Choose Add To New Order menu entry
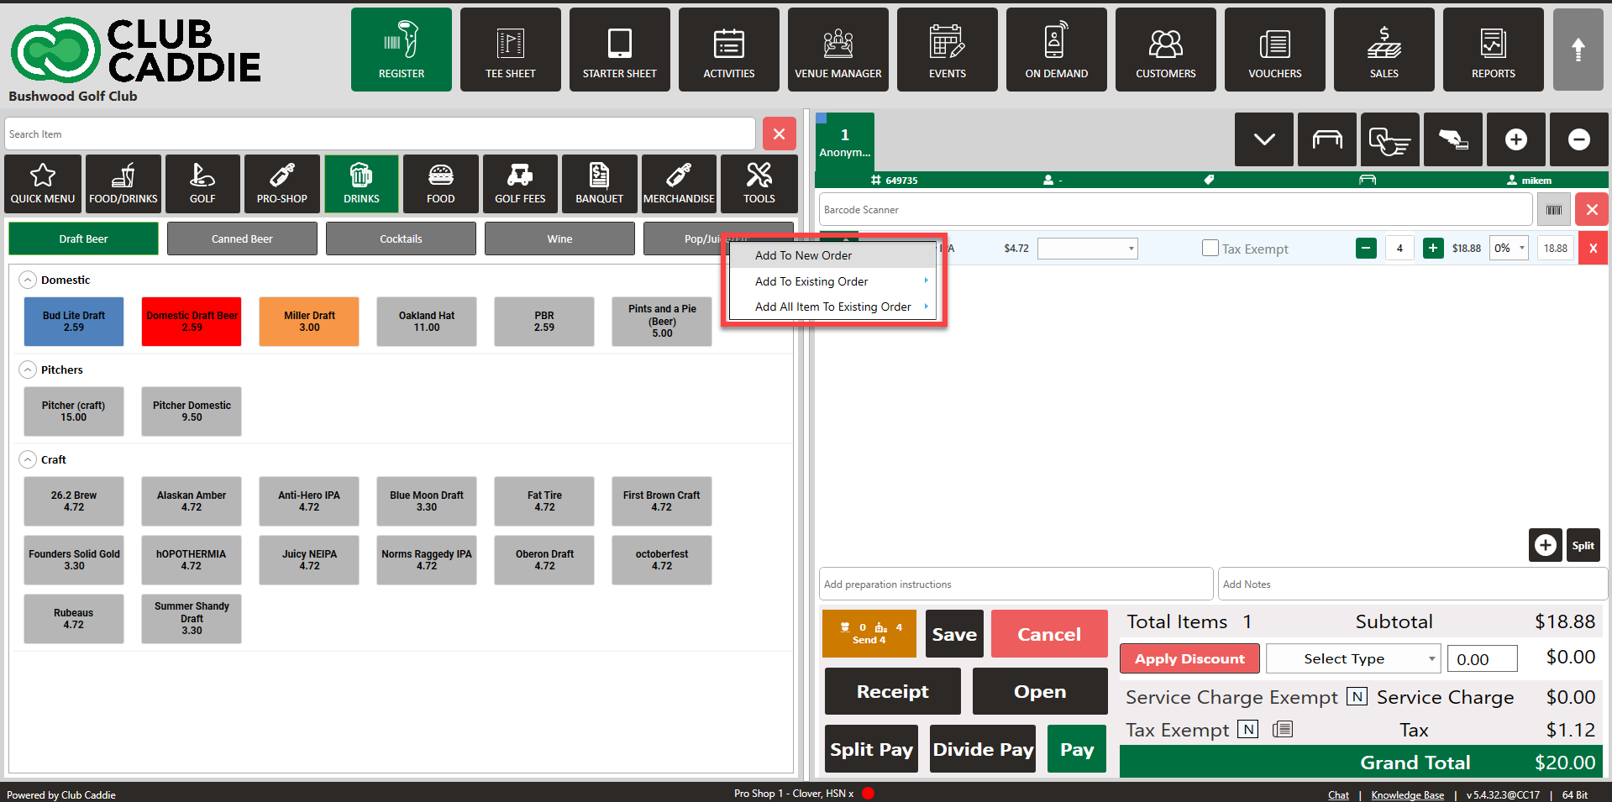Image resolution: width=1612 pixels, height=802 pixels. click(803, 255)
